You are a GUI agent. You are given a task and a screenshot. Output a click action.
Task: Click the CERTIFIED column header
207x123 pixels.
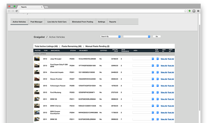pos(104,51)
